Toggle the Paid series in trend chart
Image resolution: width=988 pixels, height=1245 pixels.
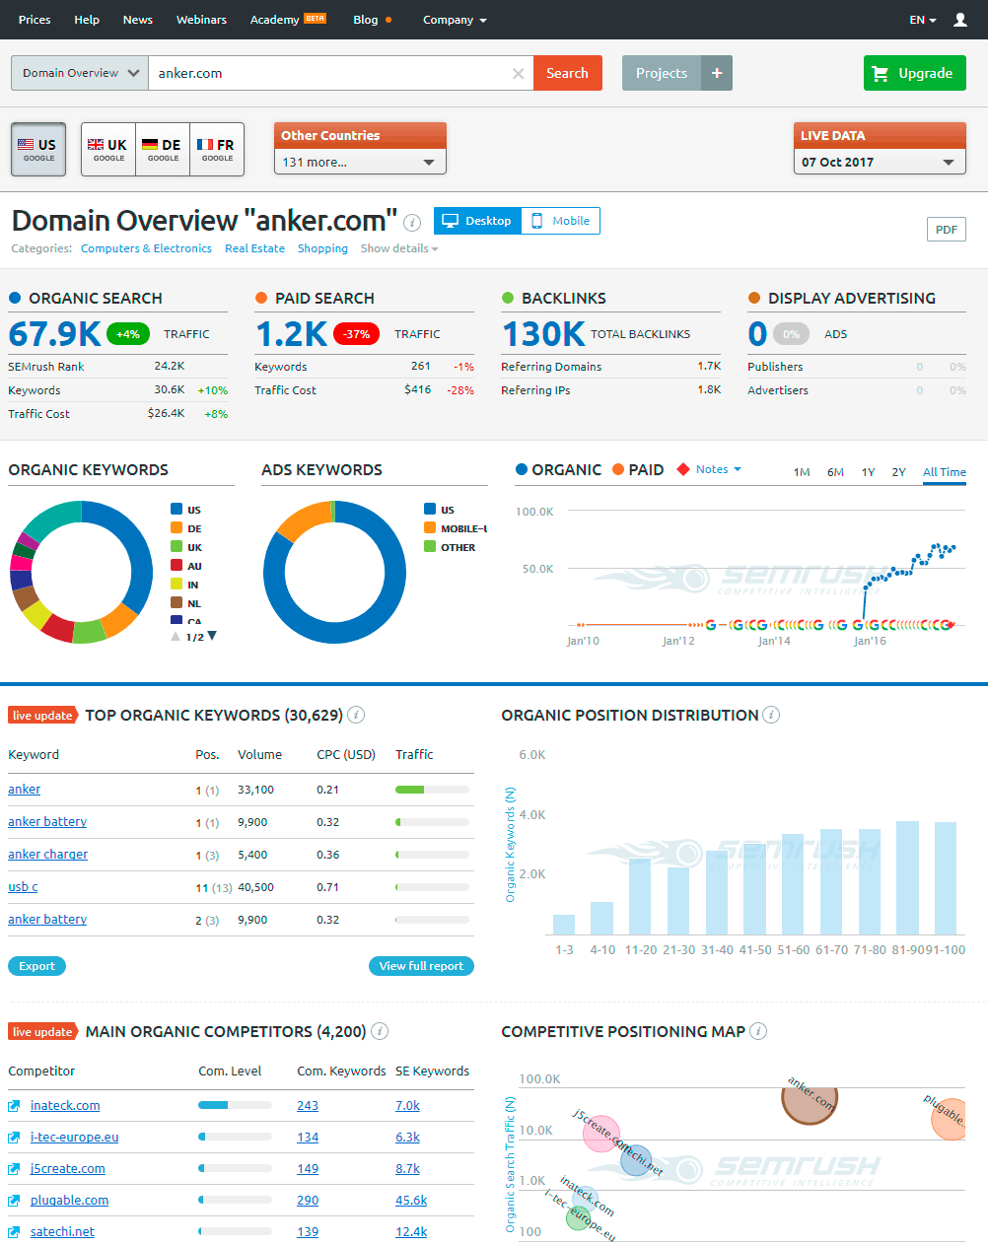point(637,470)
